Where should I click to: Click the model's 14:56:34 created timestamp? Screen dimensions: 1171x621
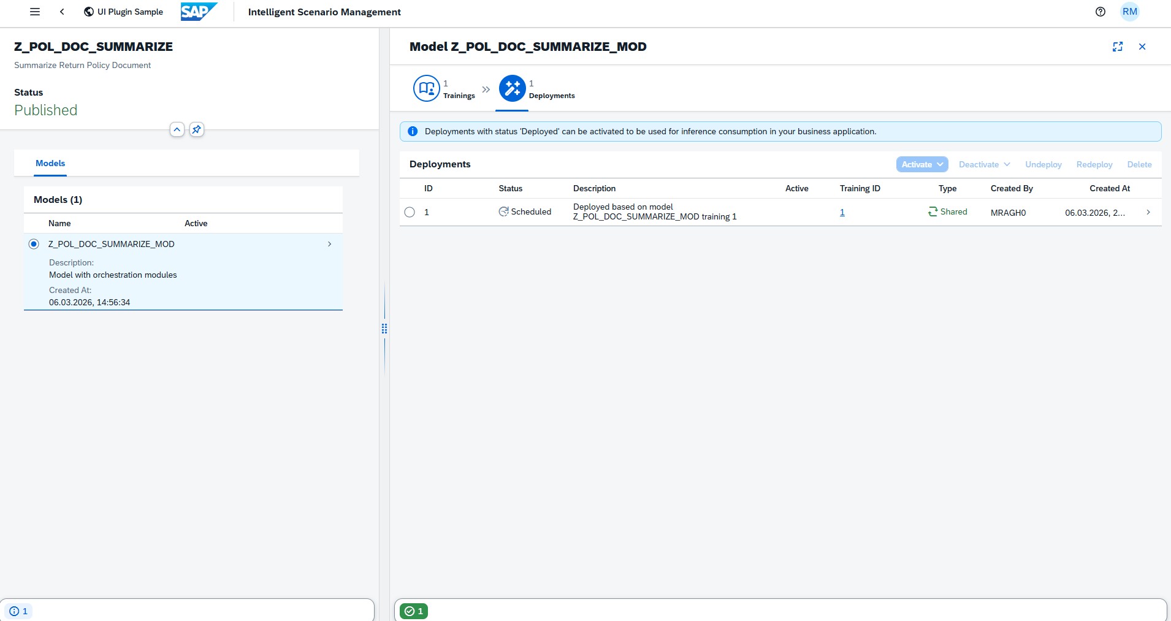90,302
